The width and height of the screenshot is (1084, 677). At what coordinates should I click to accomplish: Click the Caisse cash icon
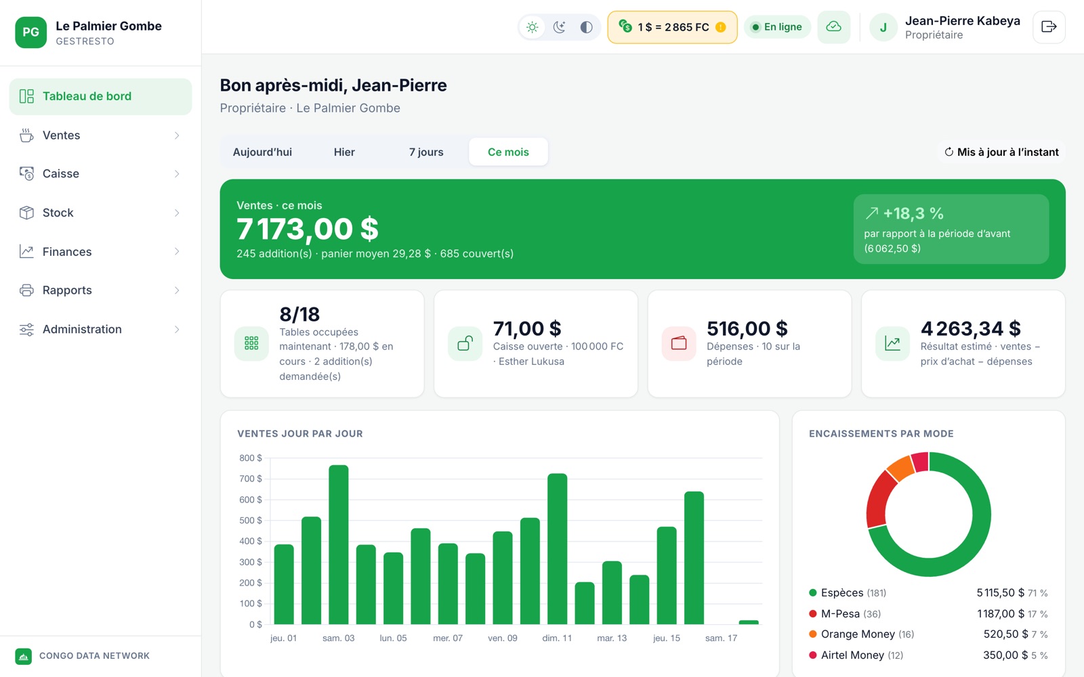click(x=26, y=174)
